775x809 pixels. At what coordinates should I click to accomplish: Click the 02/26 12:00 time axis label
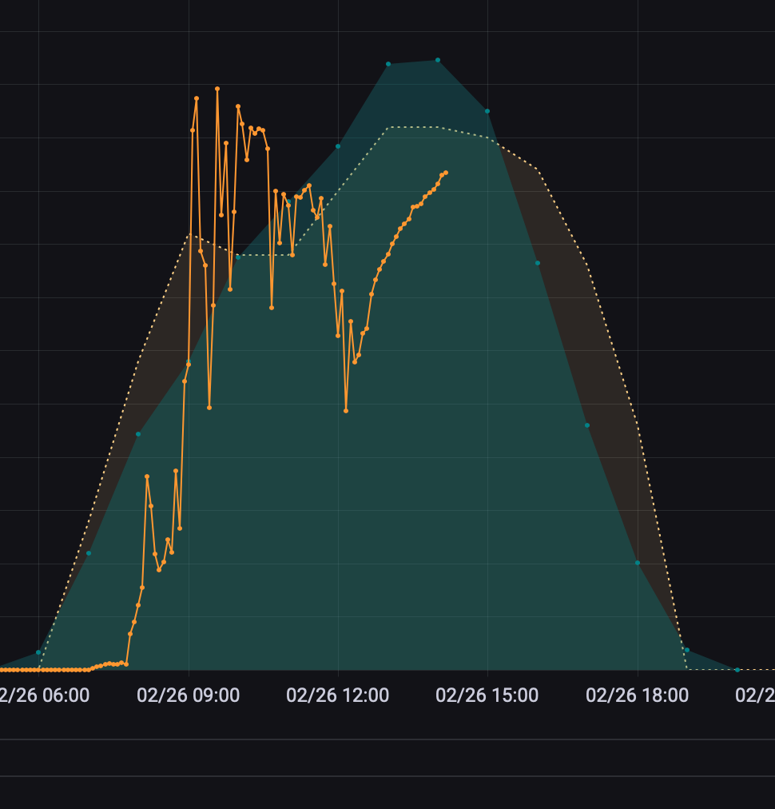[x=337, y=695]
